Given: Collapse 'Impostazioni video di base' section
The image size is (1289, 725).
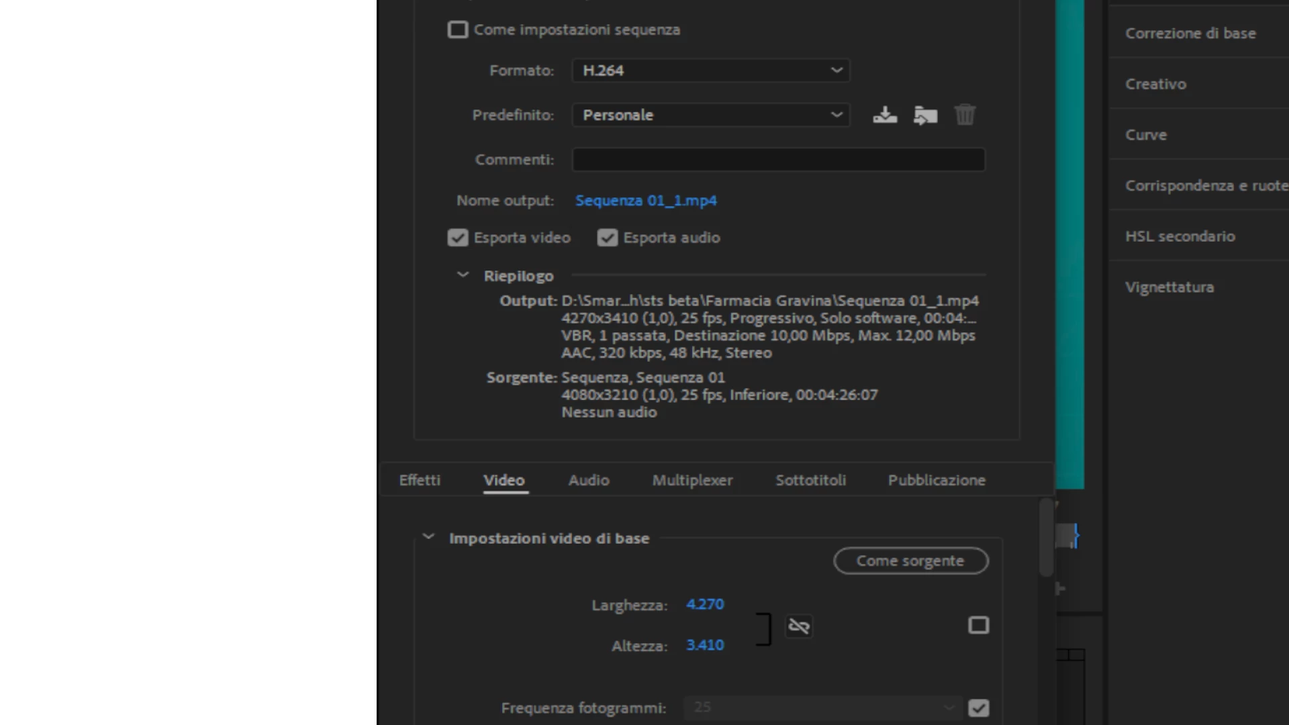Looking at the screenshot, I should coord(428,538).
